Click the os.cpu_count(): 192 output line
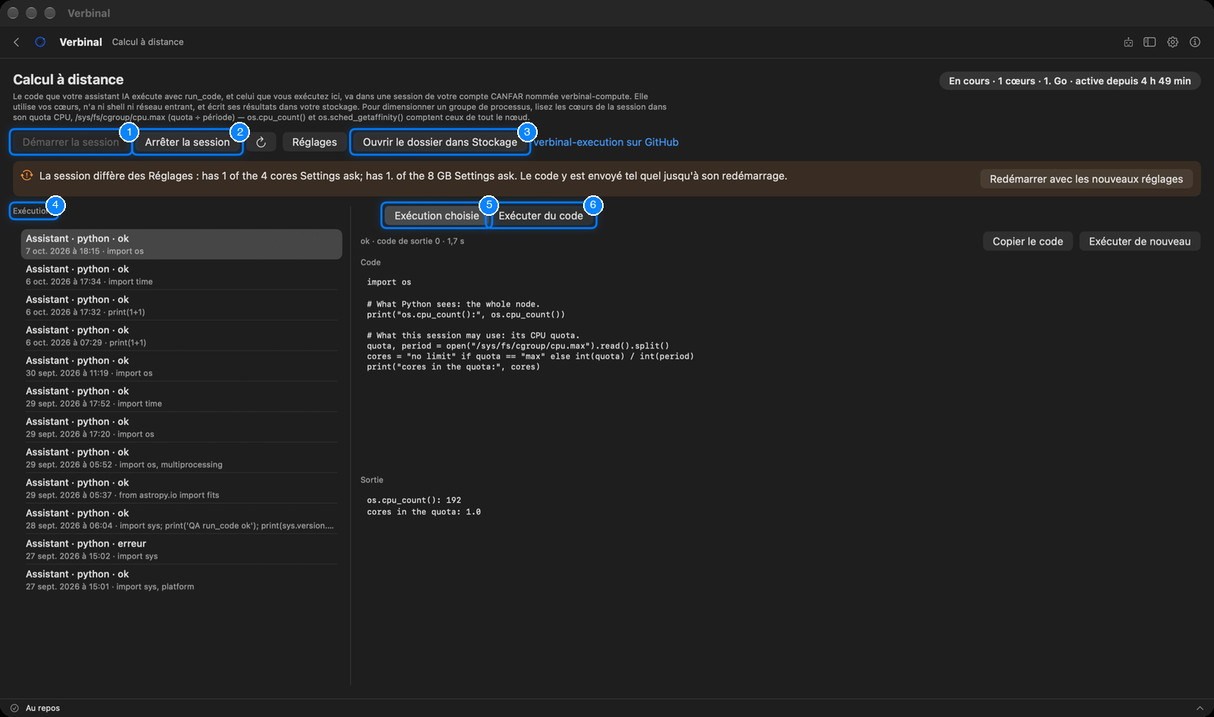 point(414,500)
